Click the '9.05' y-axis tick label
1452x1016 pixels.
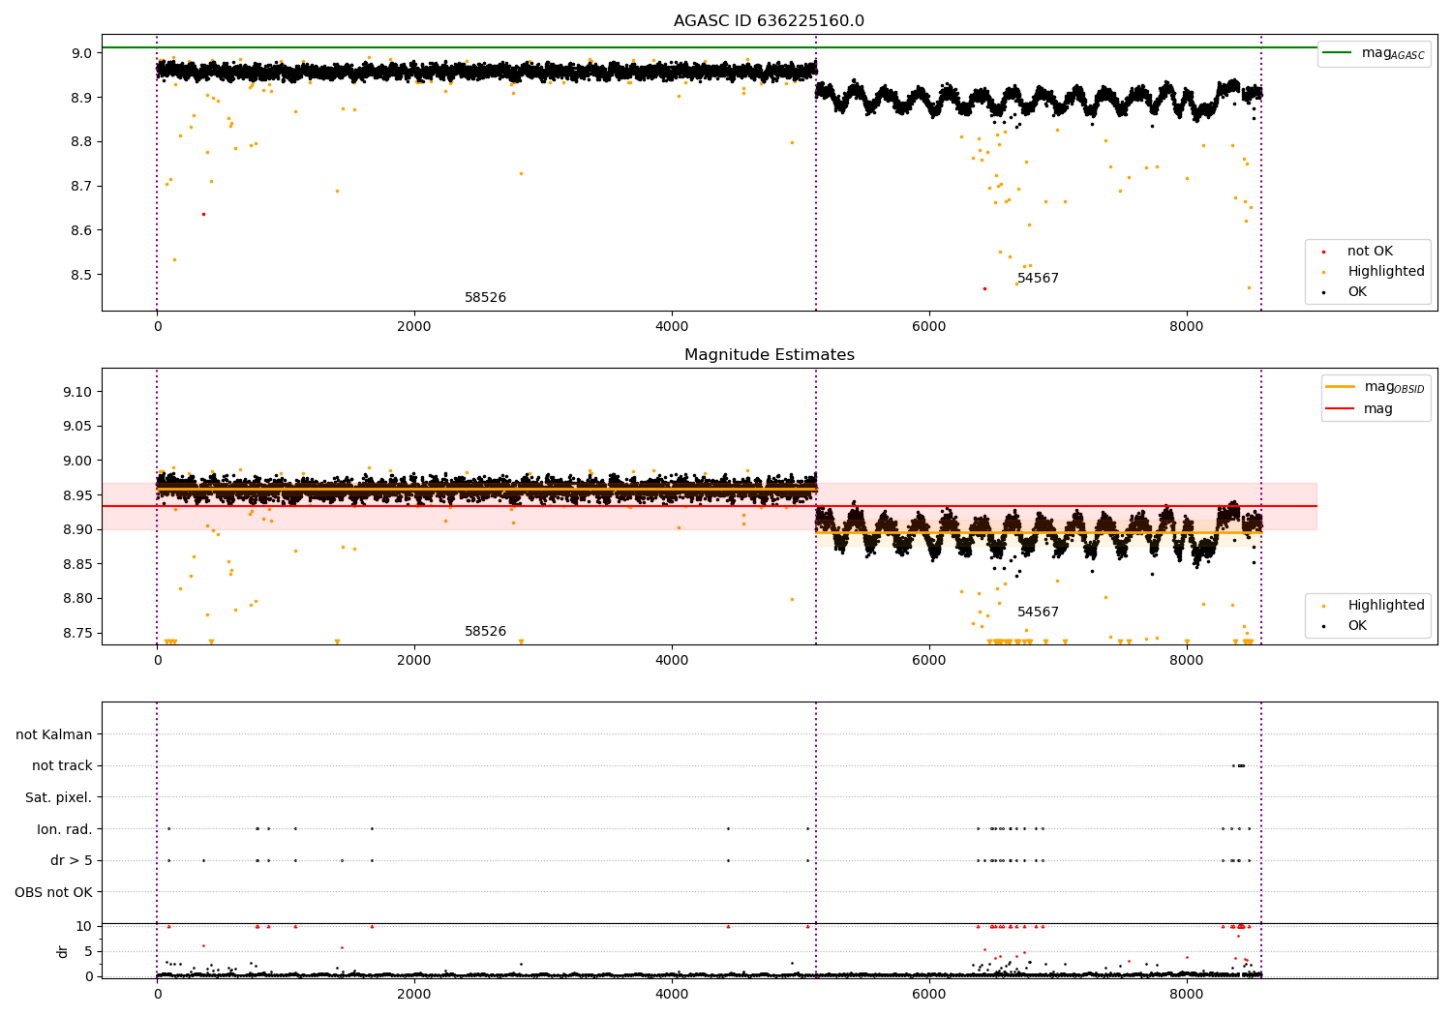click(78, 426)
